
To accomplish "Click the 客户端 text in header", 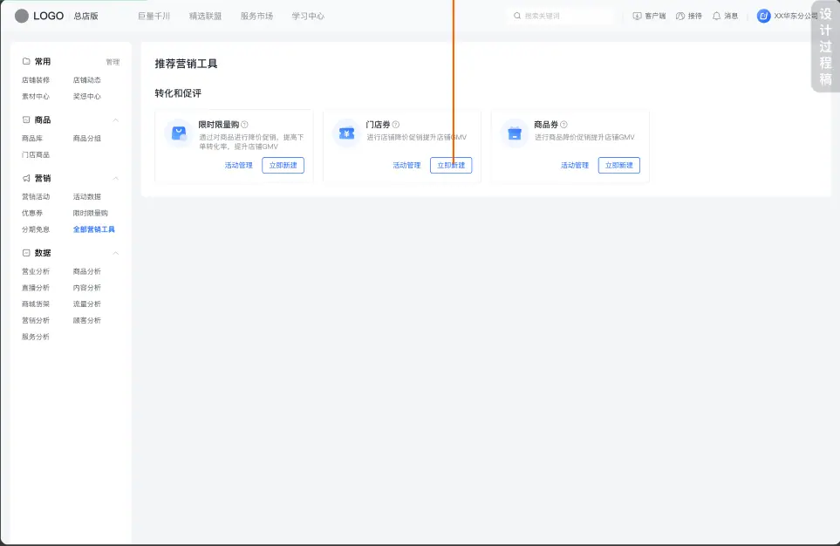I will coord(655,16).
